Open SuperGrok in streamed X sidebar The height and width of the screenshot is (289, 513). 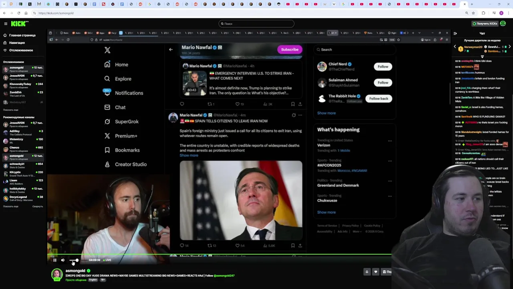point(122,122)
